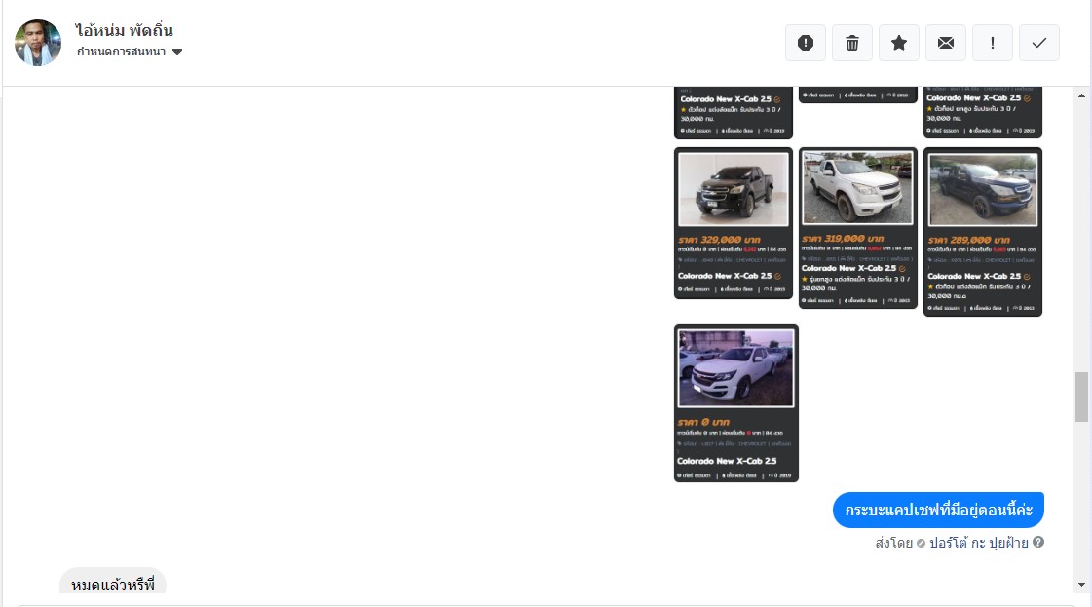Open the black pickup card priced 329,000

(734, 223)
